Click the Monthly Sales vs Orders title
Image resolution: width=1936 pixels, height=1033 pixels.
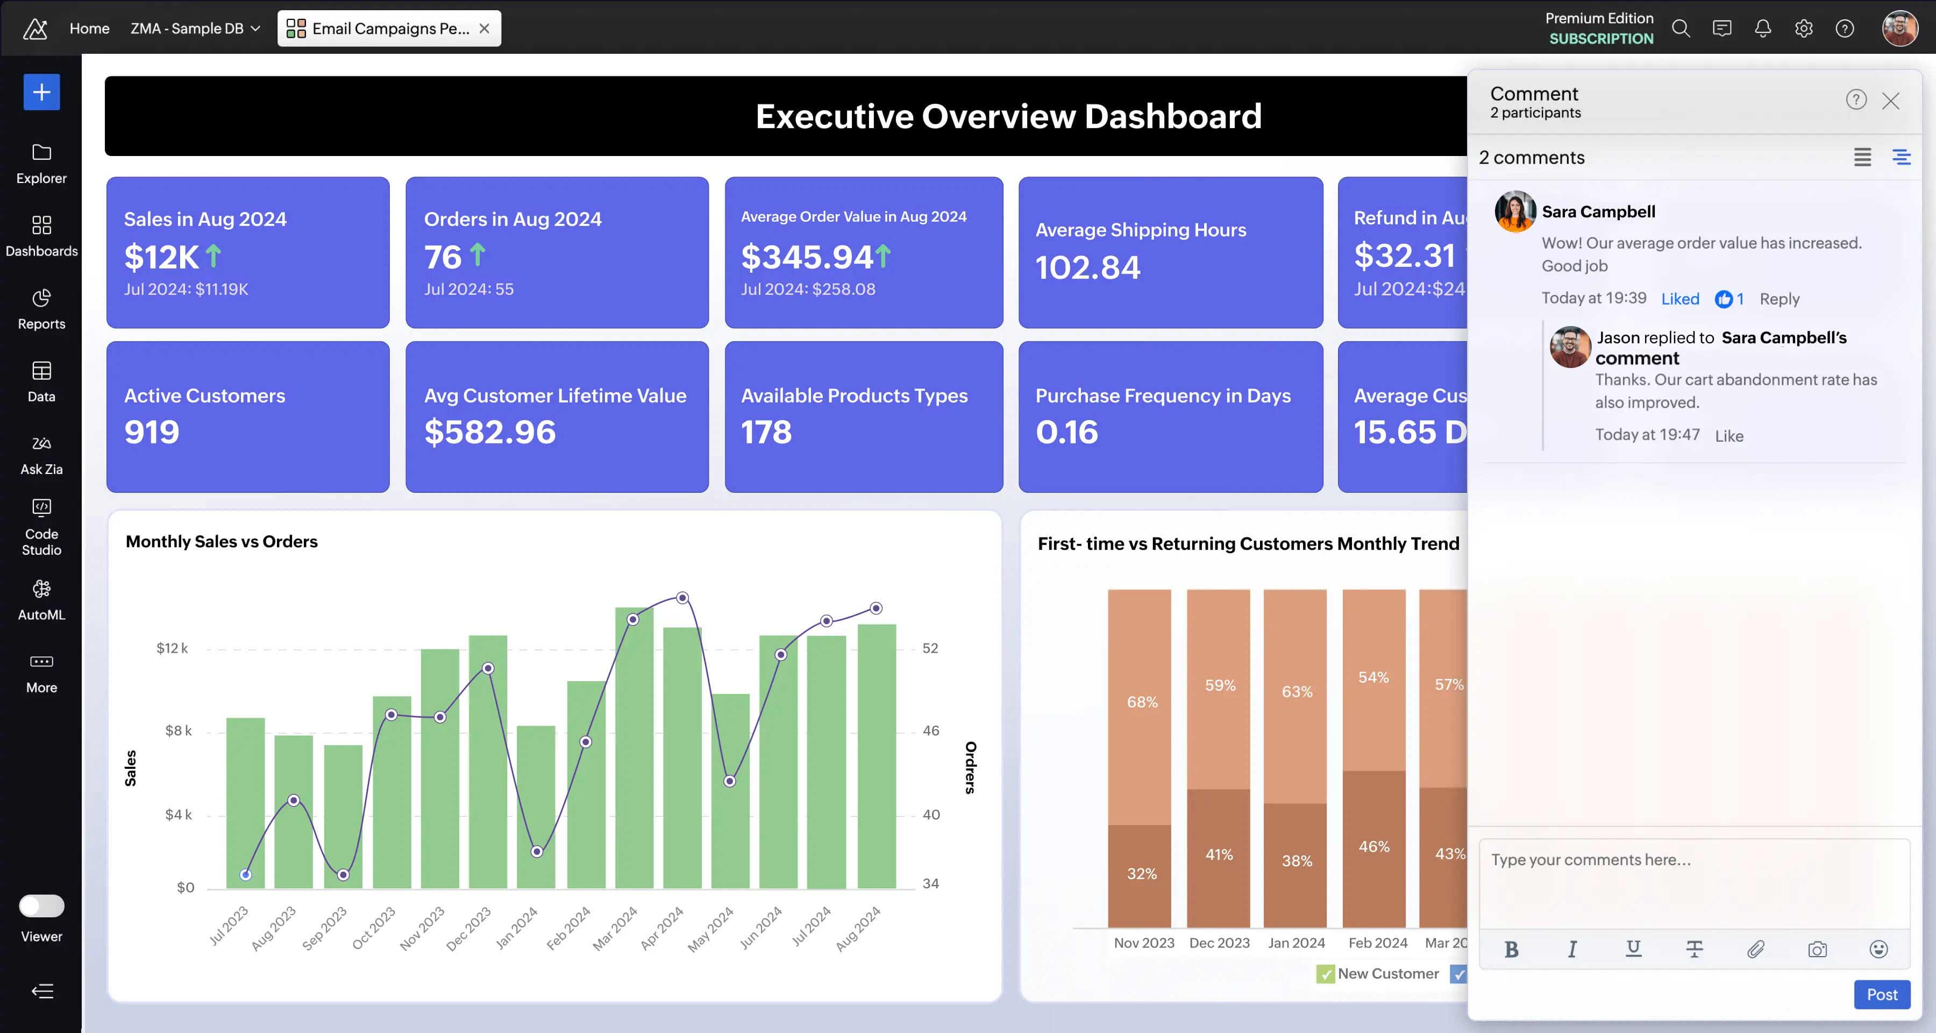tap(222, 541)
